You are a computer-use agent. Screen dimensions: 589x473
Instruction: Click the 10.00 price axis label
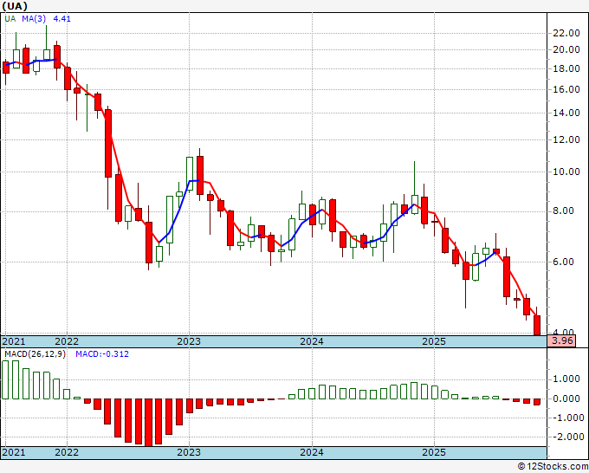566,172
